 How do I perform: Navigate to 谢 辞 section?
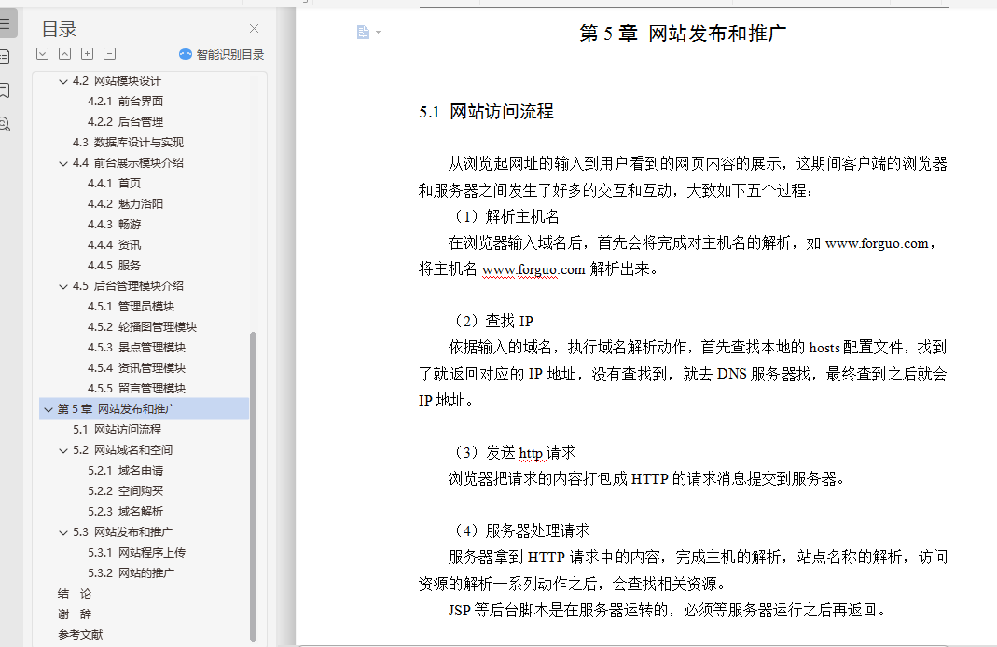coord(75,614)
